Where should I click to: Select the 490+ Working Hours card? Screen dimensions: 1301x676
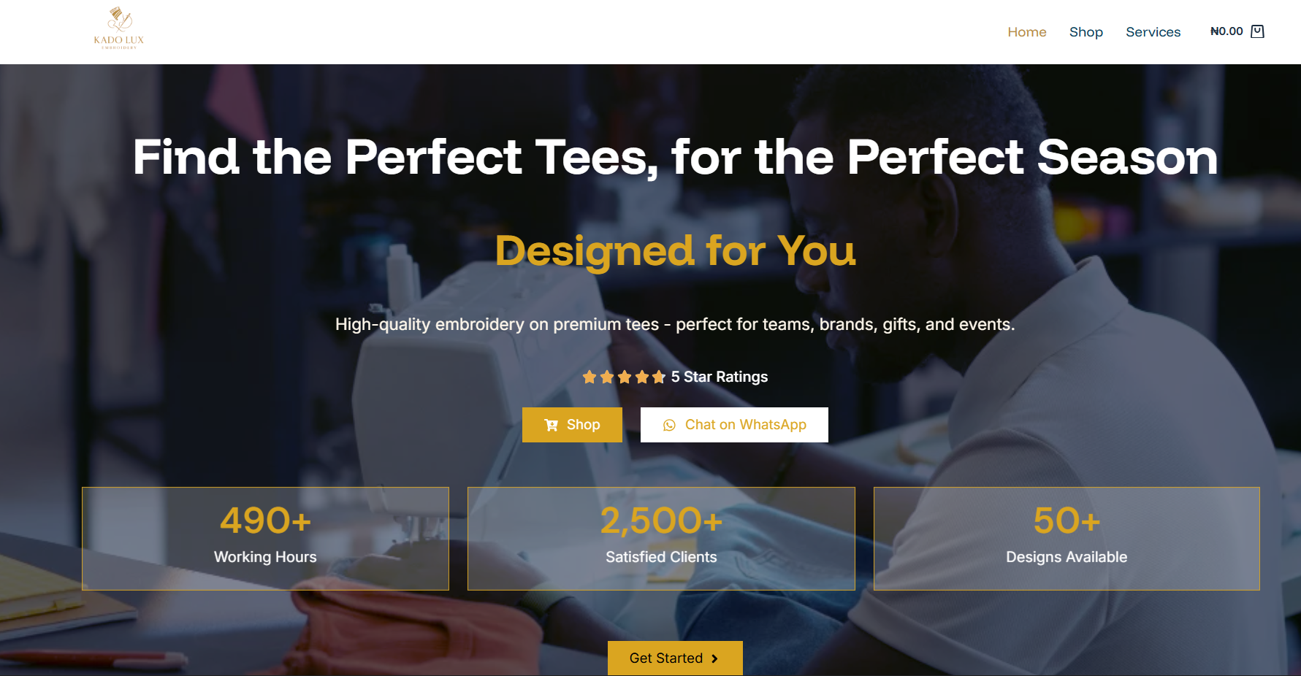265,539
